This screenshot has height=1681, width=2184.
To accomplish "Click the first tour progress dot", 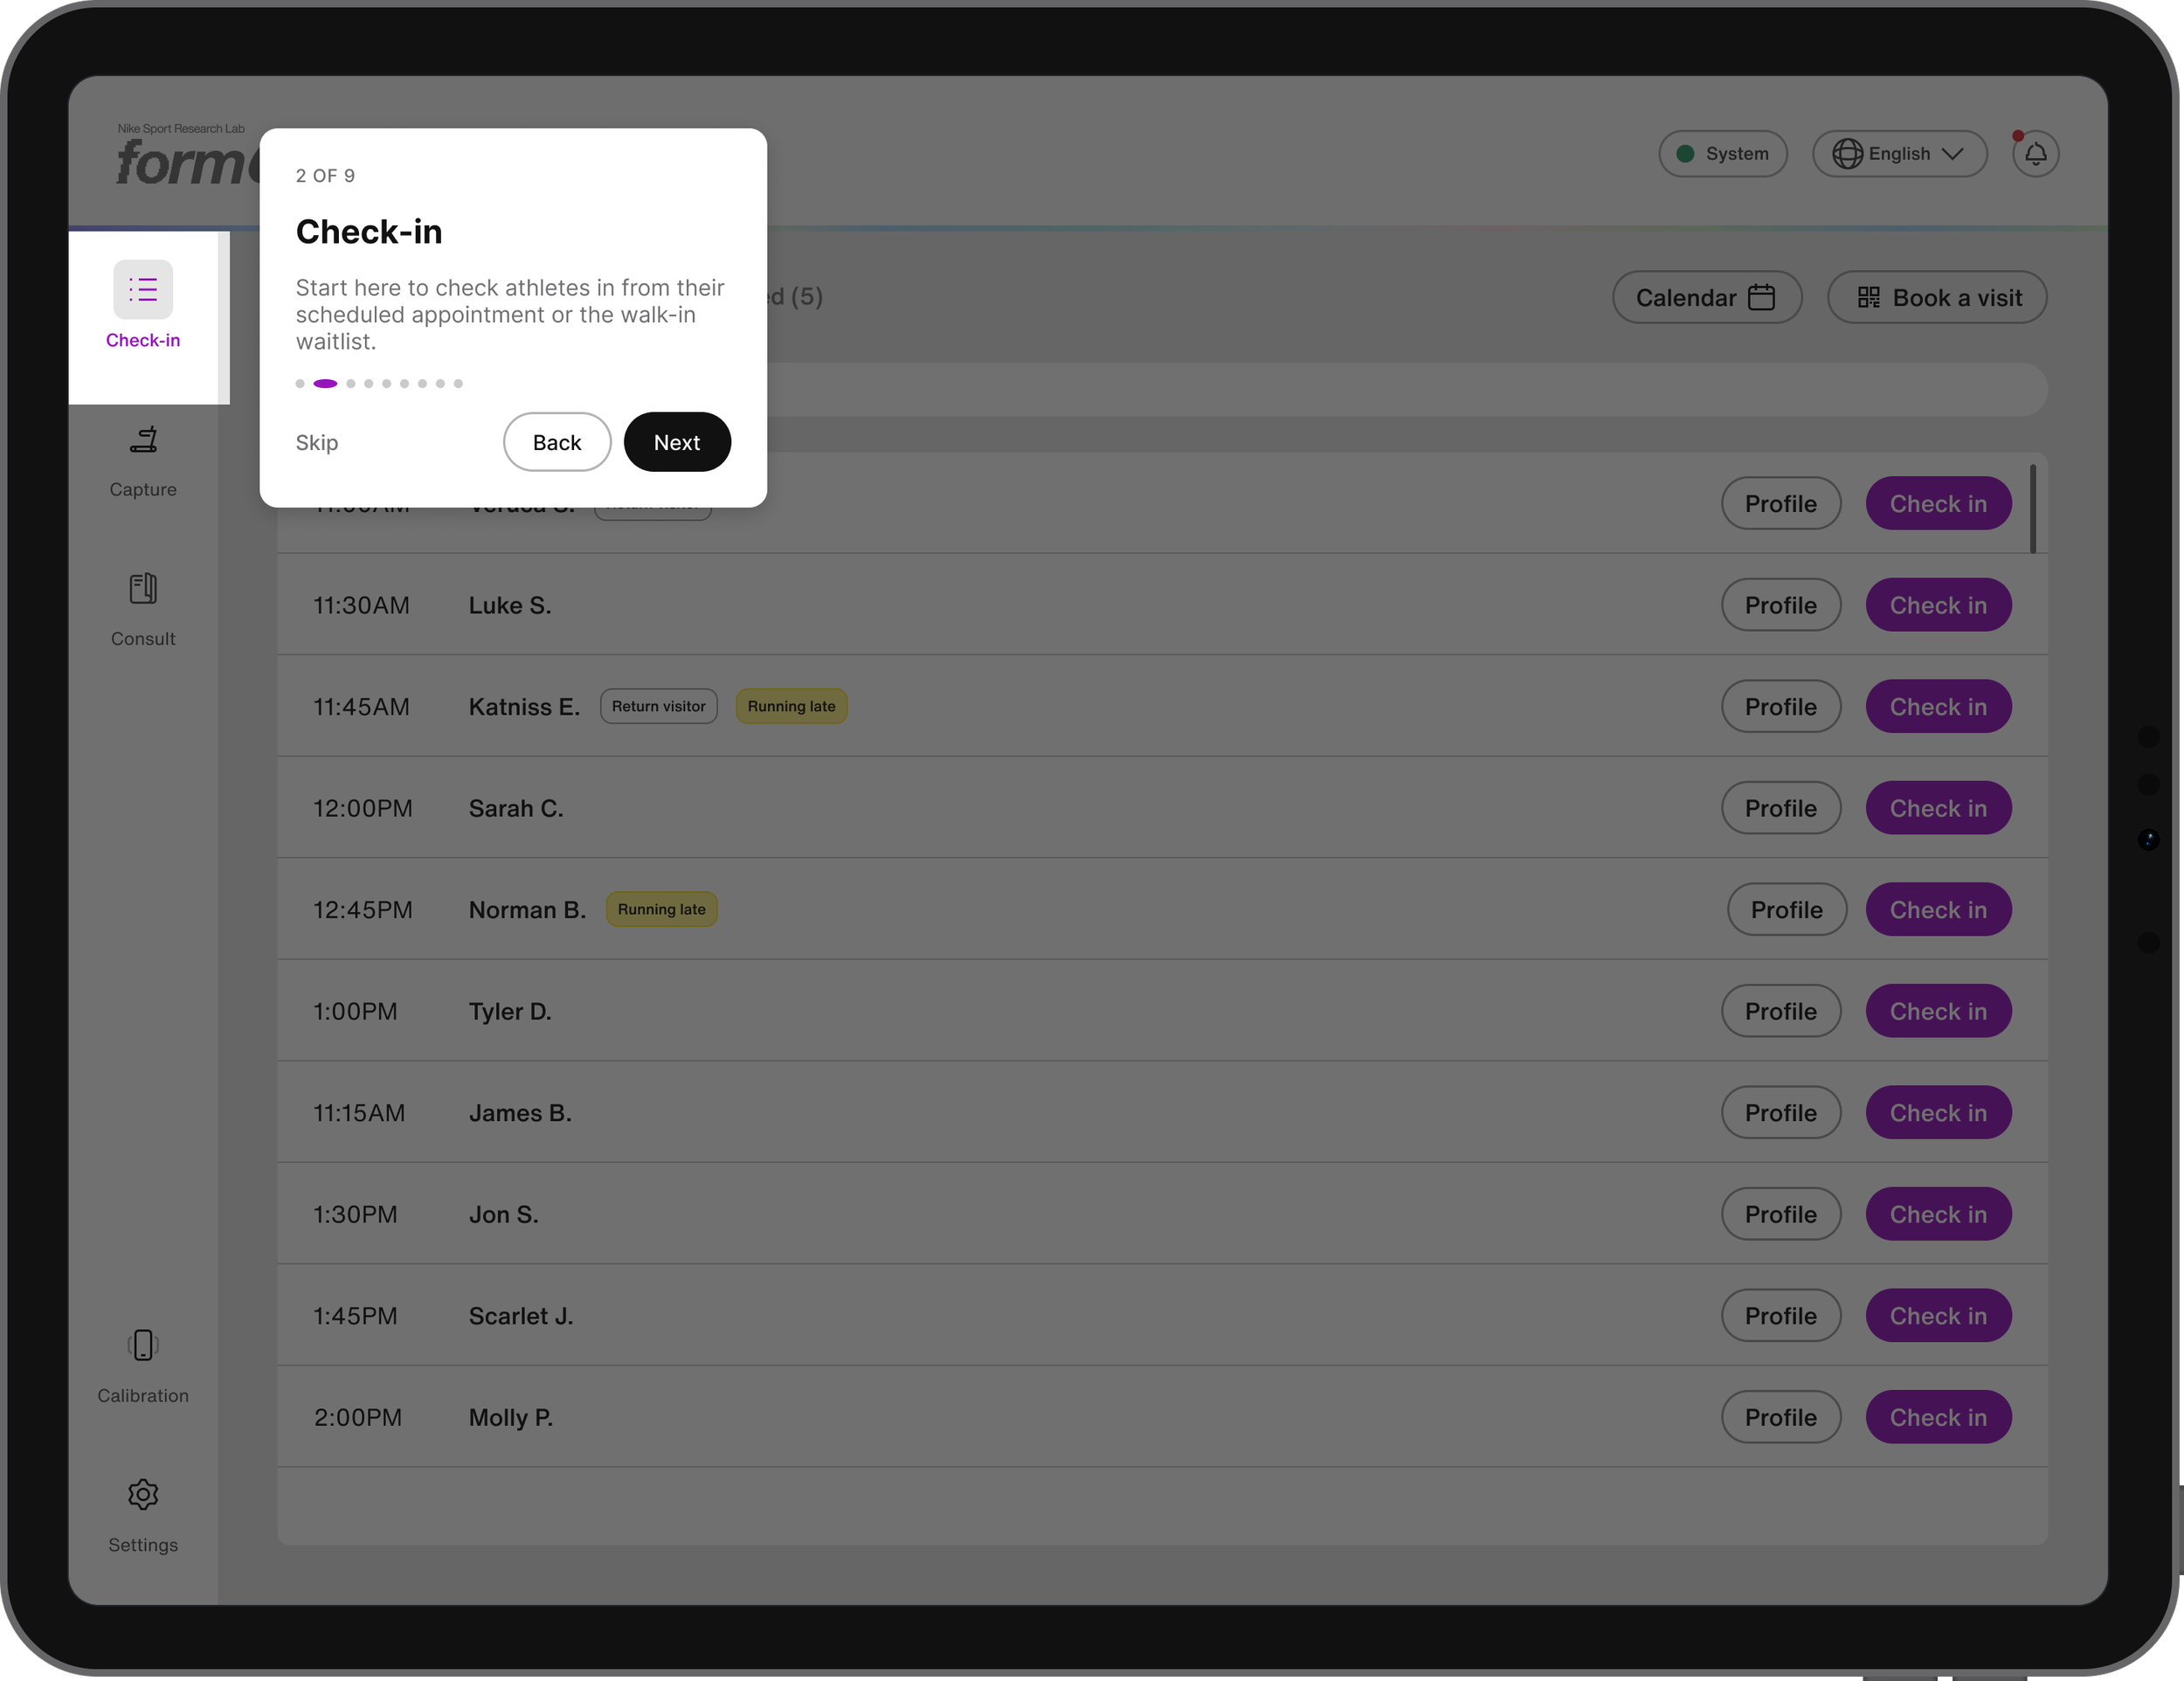I will click(300, 383).
